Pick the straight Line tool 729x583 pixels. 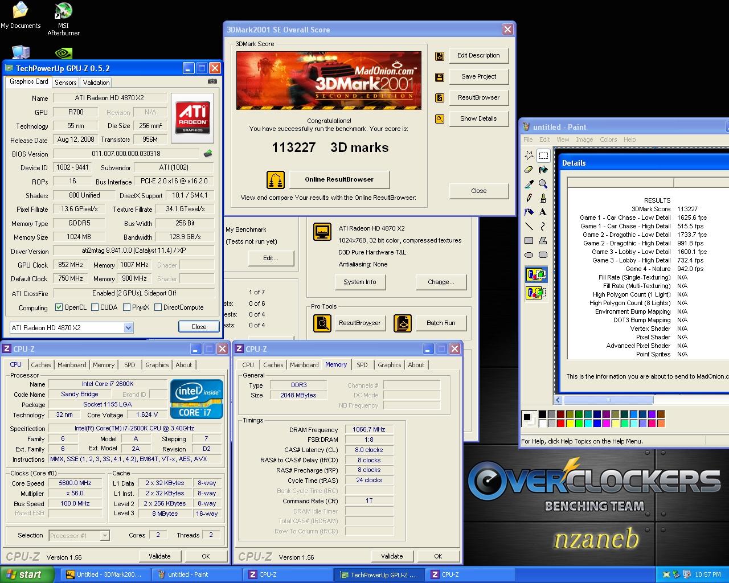[x=529, y=227]
